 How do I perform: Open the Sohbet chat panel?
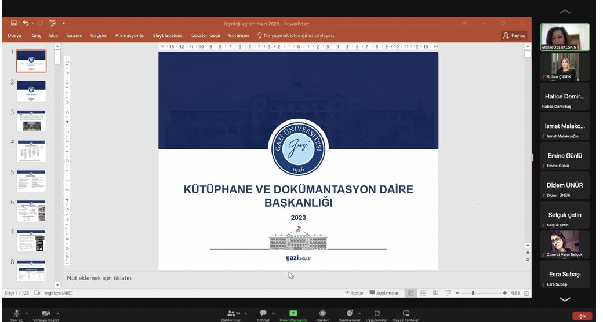(263, 316)
